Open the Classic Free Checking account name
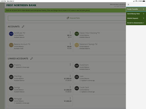The width and height of the screenshot is (146, 109). click(90, 33)
